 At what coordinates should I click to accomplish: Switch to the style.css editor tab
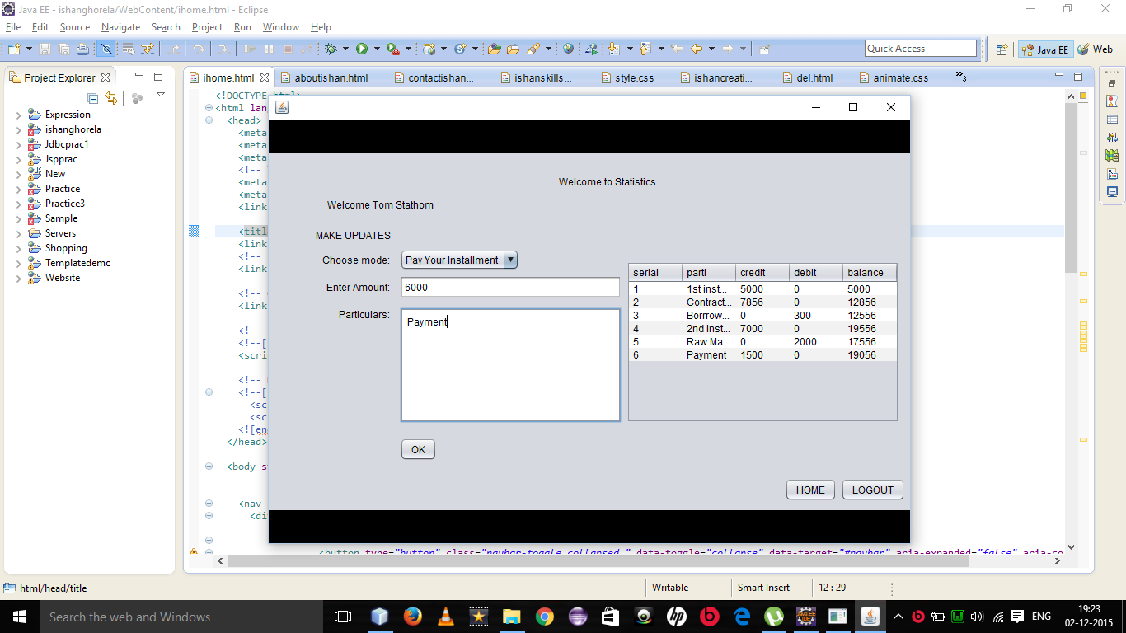(634, 78)
